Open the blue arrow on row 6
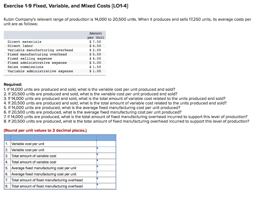Image resolution: width=274 pixels, height=205 pixels. click(98, 173)
